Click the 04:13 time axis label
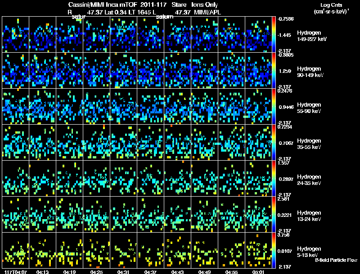360x274 pixels. tap(42, 272)
